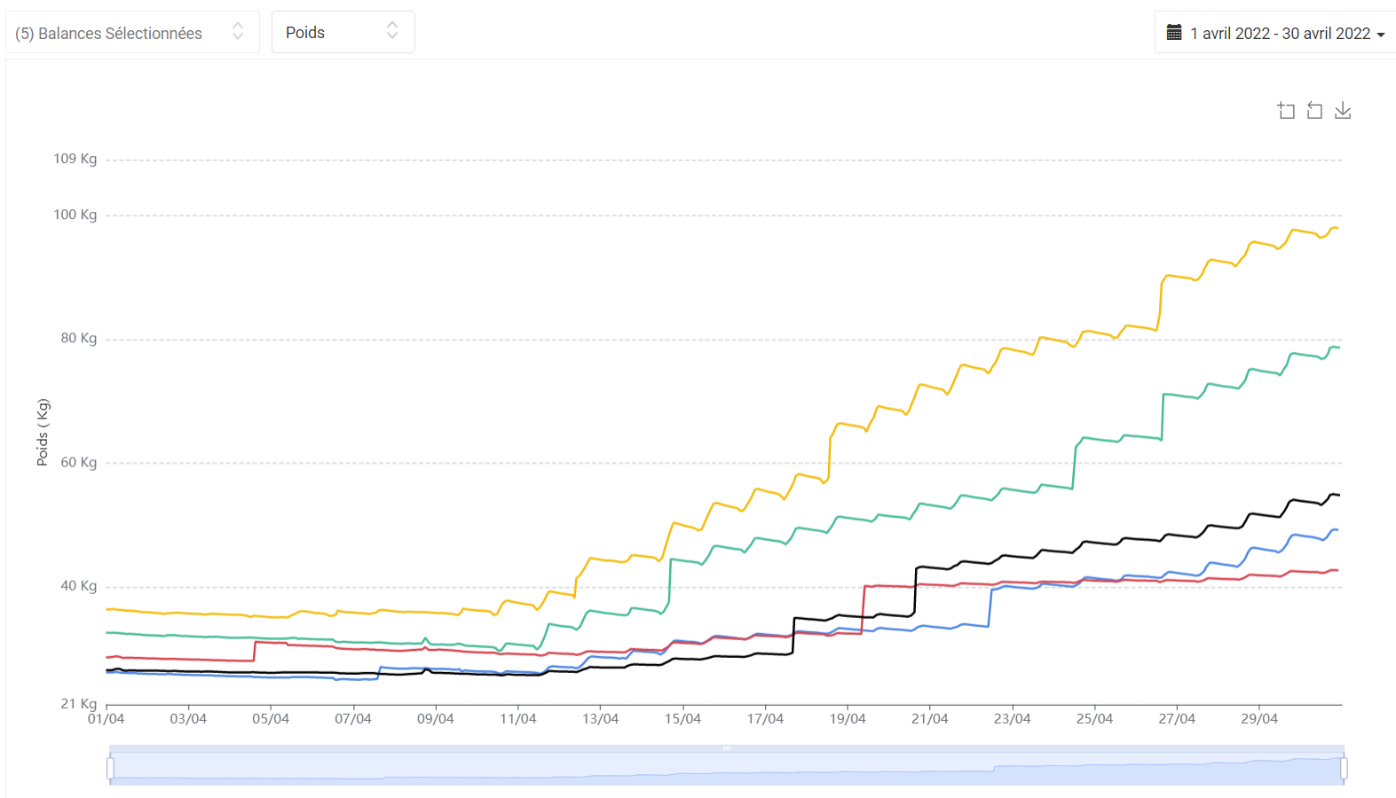Click the 15/04 date label
Viewport: 1396px width, 798px height.
pyautogui.click(x=683, y=718)
